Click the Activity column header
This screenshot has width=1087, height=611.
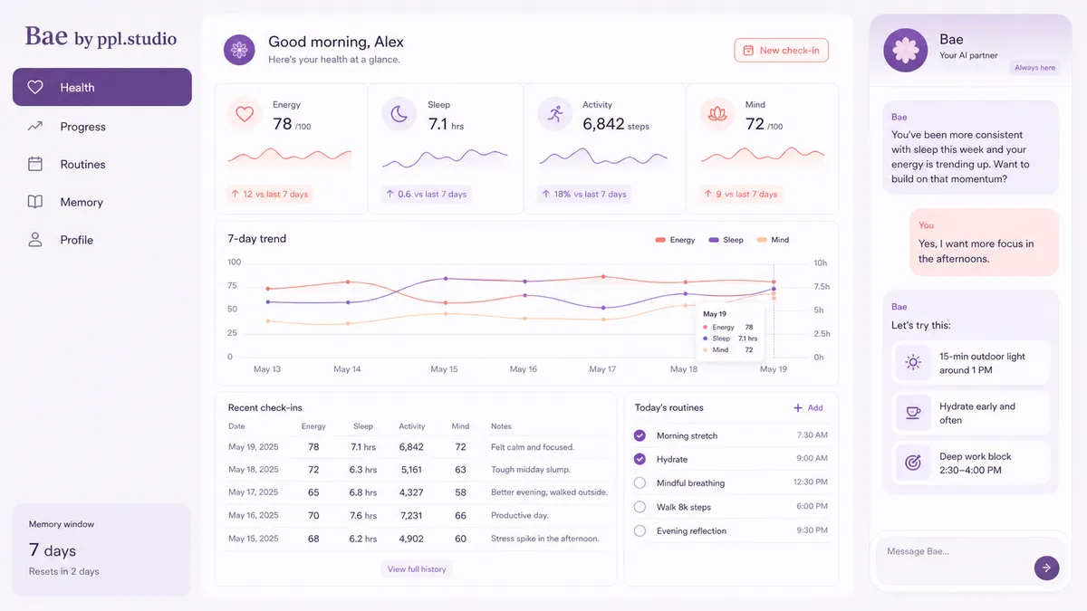click(412, 426)
